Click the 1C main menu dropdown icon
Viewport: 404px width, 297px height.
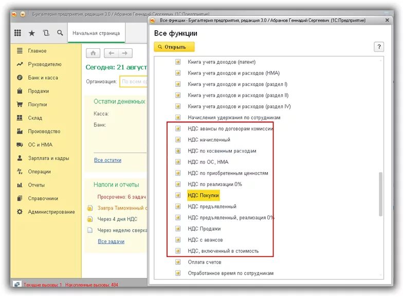(23, 14)
